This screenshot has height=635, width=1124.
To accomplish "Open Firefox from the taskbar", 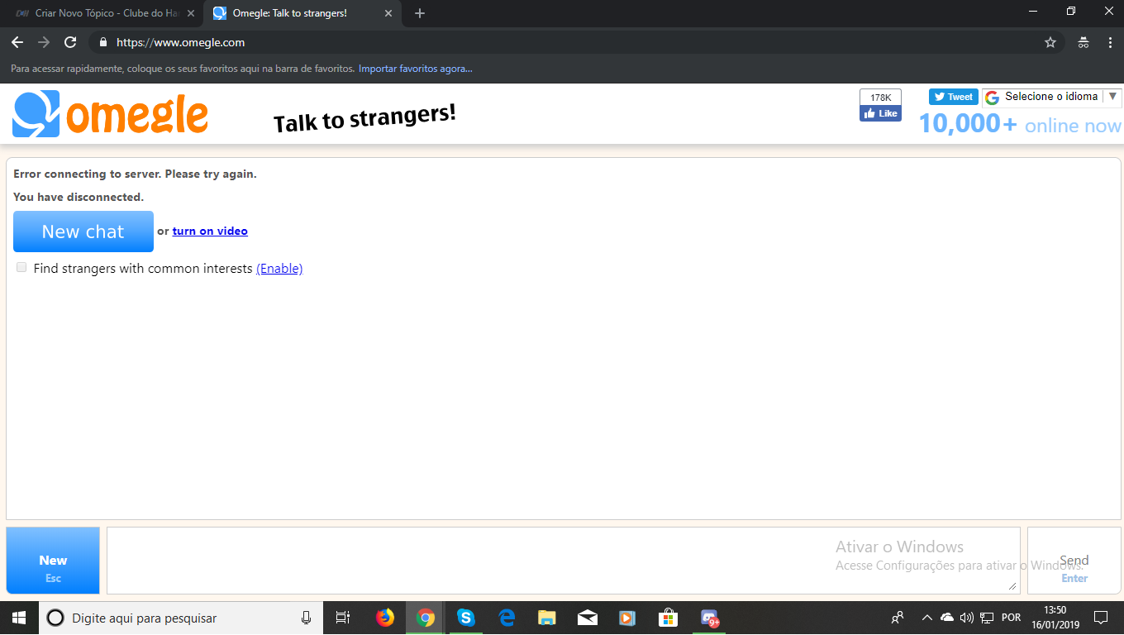I will tap(385, 618).
